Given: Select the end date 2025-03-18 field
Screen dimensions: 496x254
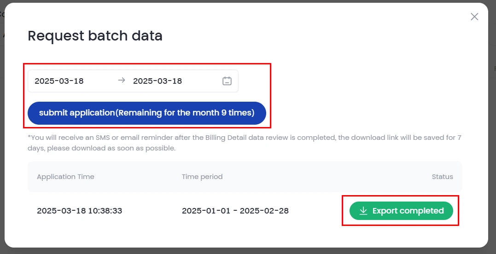Looking at the screenshot, I should [x=158, y=81].
